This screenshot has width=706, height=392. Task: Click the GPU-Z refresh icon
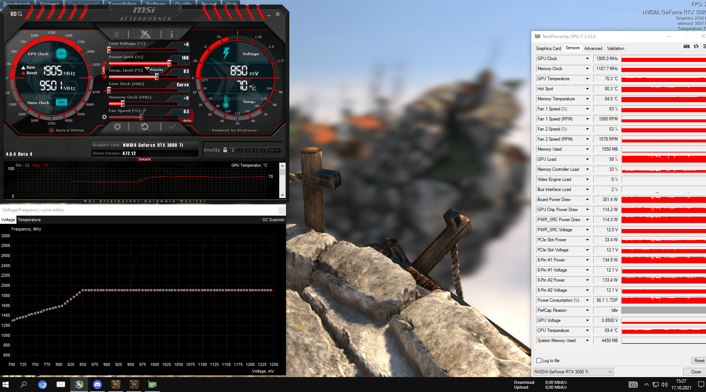[x=696, y=47]
